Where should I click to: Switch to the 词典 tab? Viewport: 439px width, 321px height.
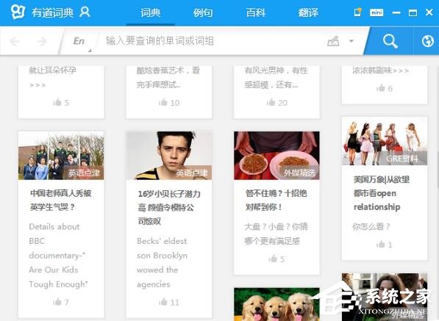point(151,12)
